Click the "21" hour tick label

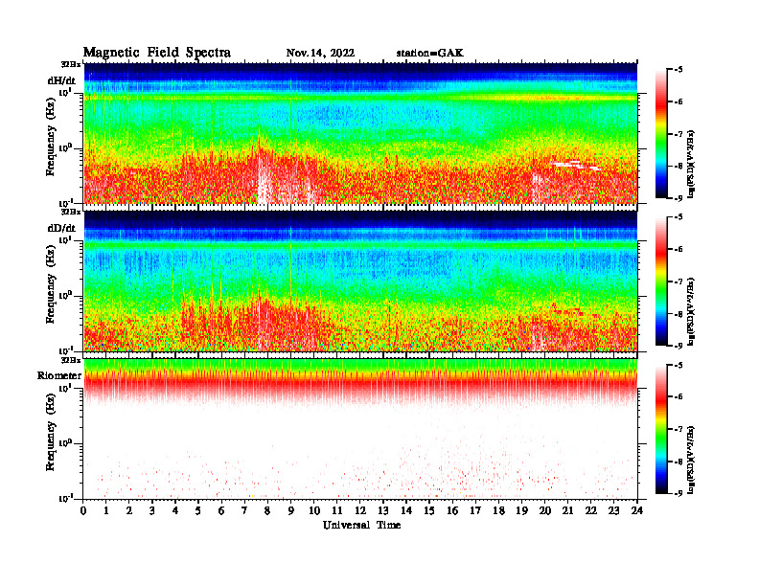click(567, 511)
